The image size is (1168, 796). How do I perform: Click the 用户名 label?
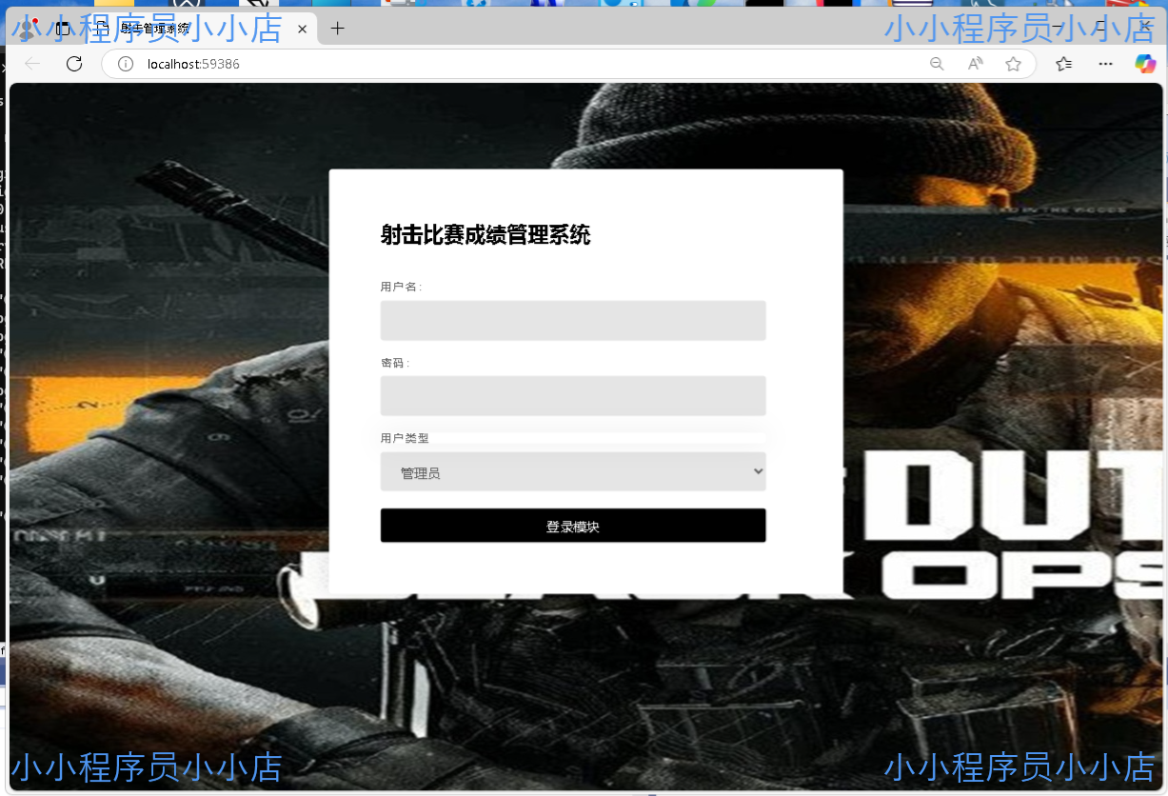[x=401, y=287]
